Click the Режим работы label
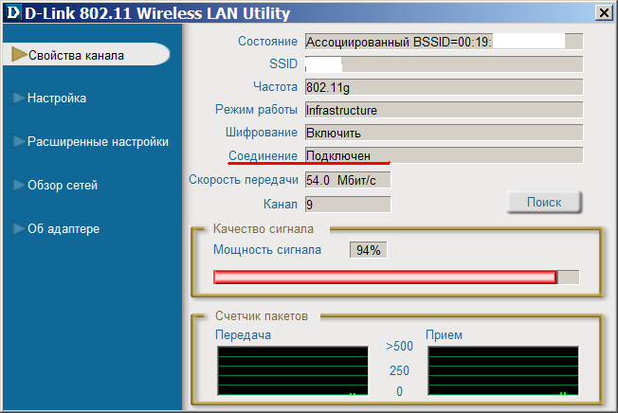Viewport: 618px width, 413px height. 256,110
